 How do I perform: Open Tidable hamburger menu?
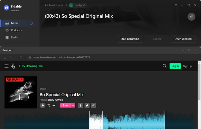[176, 5]
